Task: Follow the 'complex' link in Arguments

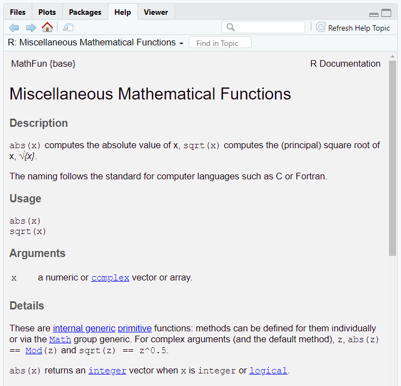Action: (110, 278)
